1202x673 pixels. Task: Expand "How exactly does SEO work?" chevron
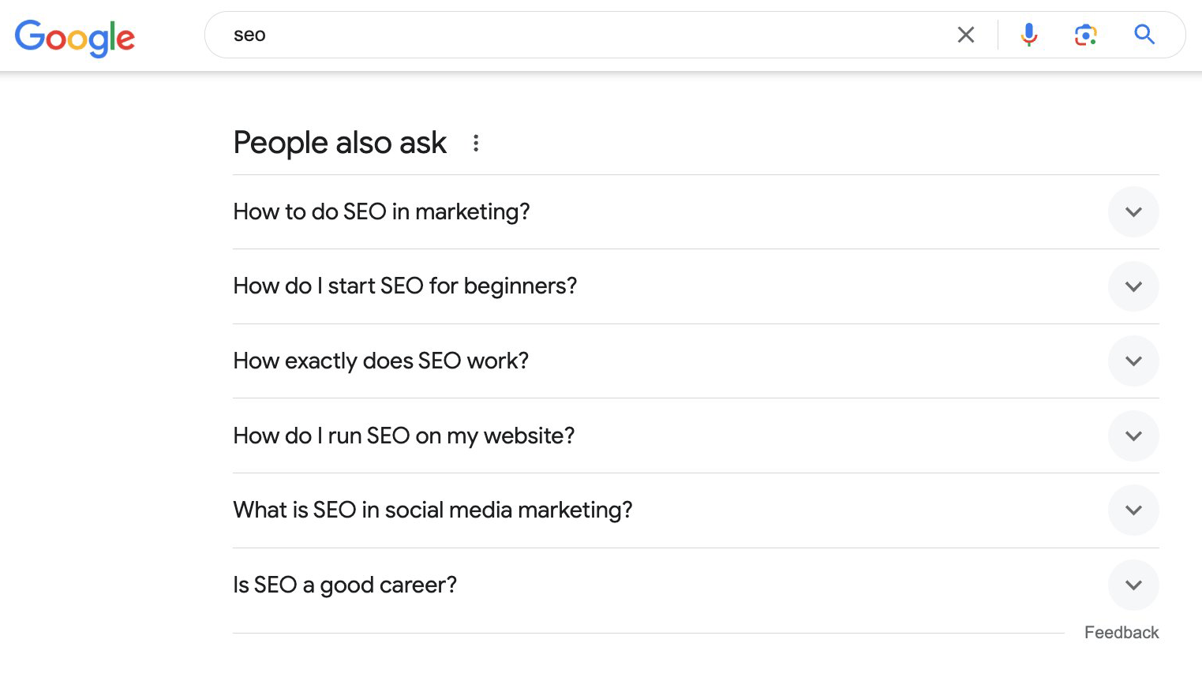pyautogui.click(x=1133, y=361)
